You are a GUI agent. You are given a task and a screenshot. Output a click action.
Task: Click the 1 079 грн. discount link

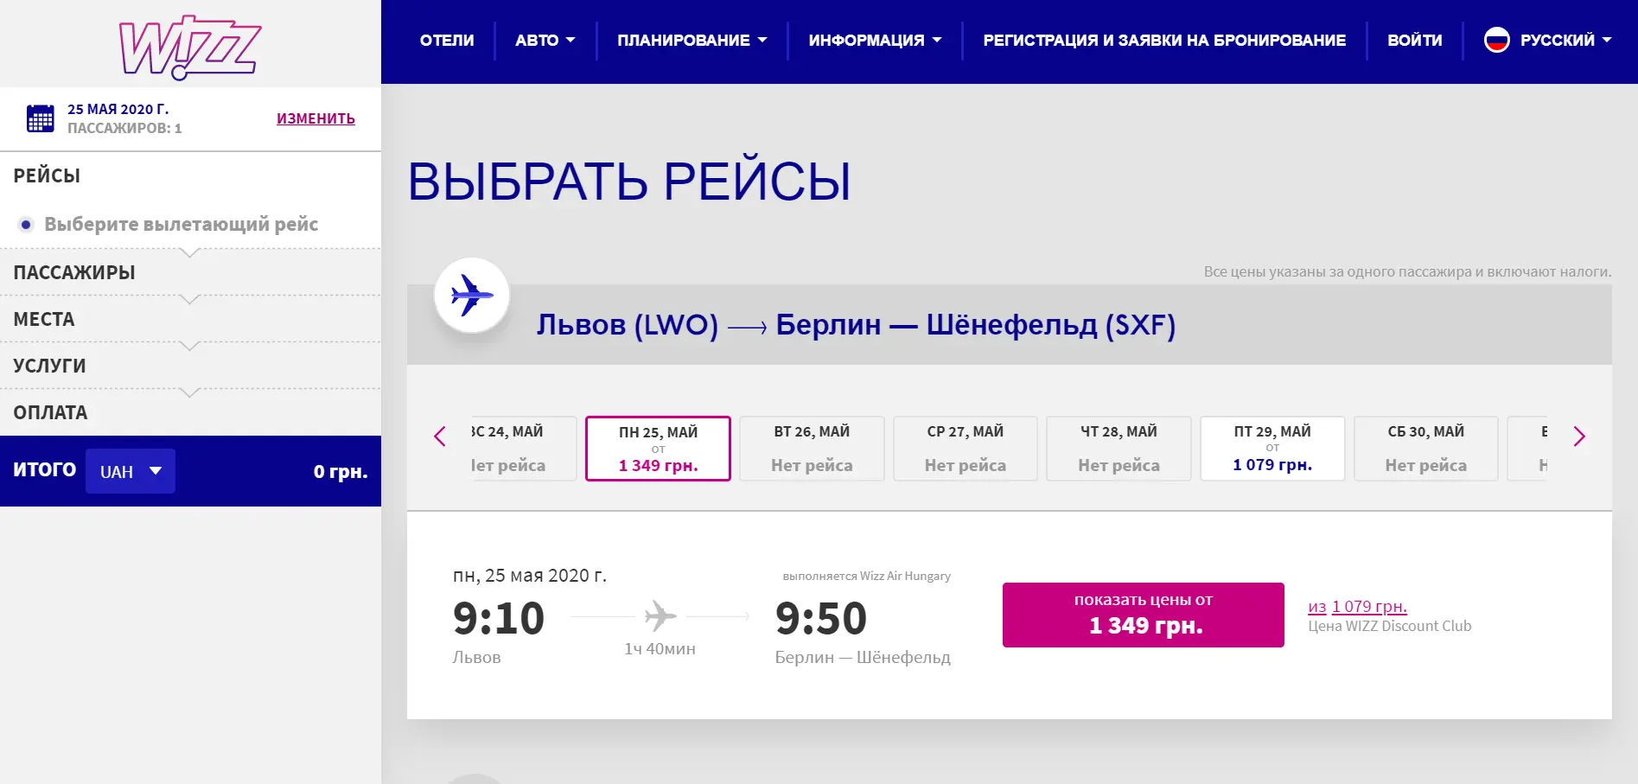[1369, 606]
